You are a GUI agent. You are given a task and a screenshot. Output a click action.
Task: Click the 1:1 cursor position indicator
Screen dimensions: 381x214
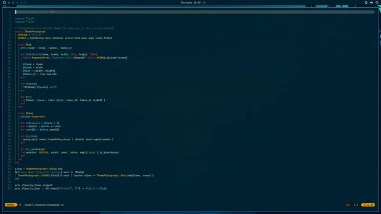(356, 204)
